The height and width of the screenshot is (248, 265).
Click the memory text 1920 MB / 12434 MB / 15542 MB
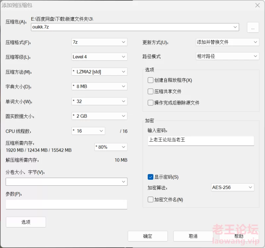pyautogui.click(x=39, y=150)
